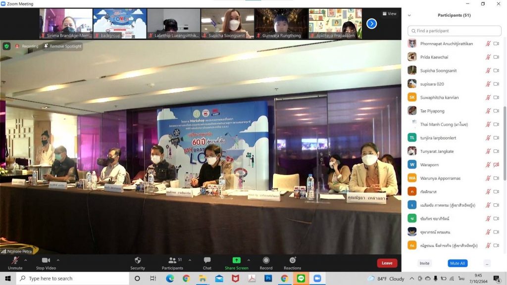
Task: Click the green encryption shield icon
Action: [x=6, y=46]
